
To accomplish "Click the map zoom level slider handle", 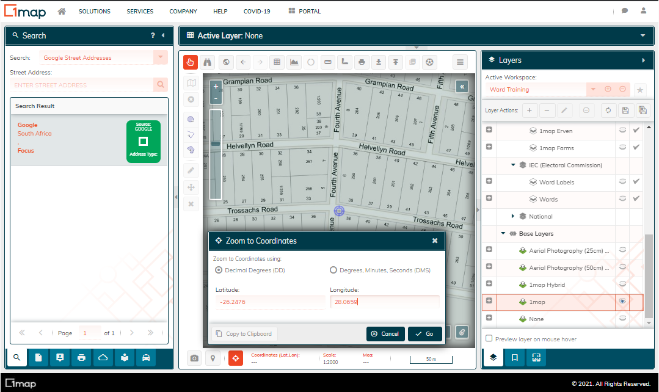I will [x=216, y=143].
